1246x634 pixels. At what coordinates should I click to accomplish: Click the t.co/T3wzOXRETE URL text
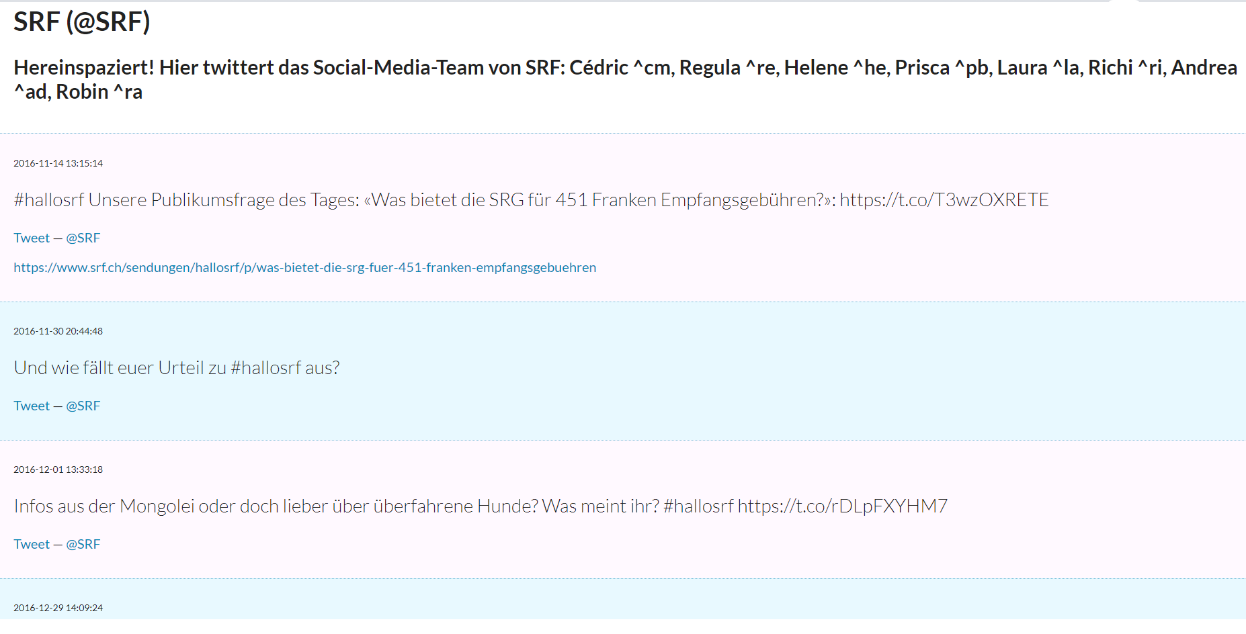tap(944, 200)
